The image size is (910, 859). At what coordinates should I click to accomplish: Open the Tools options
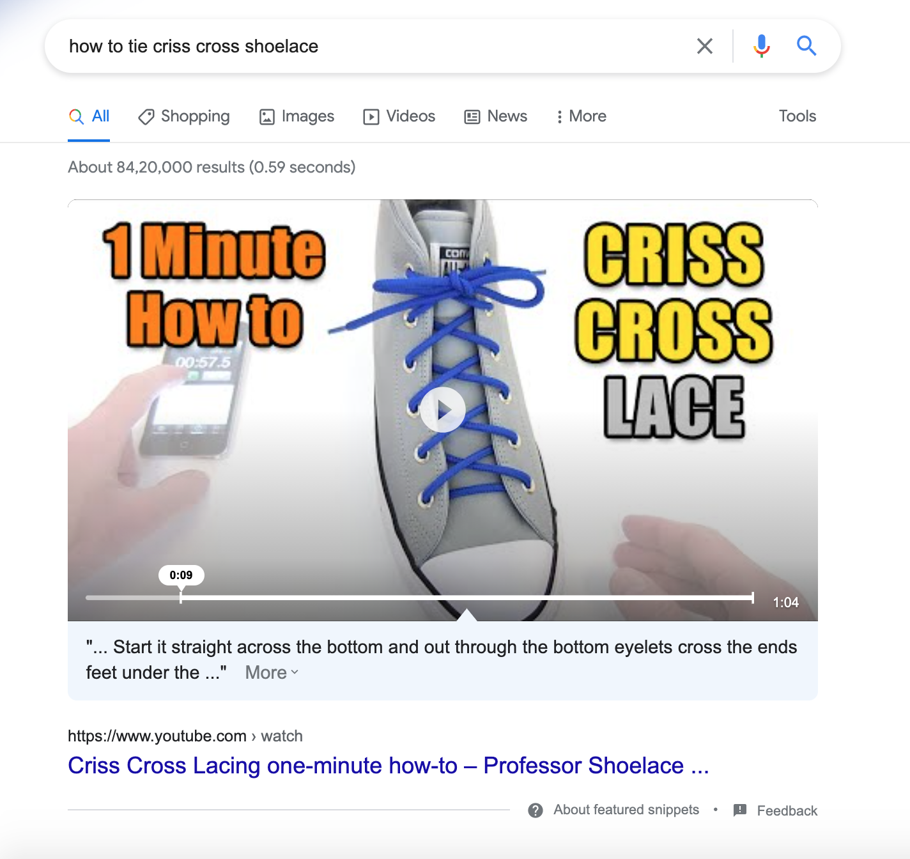(x=797, y=116)
